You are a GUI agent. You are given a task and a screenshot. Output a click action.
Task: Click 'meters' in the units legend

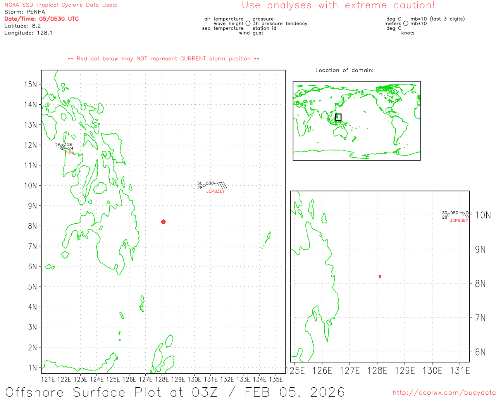(x=393, y=23)
